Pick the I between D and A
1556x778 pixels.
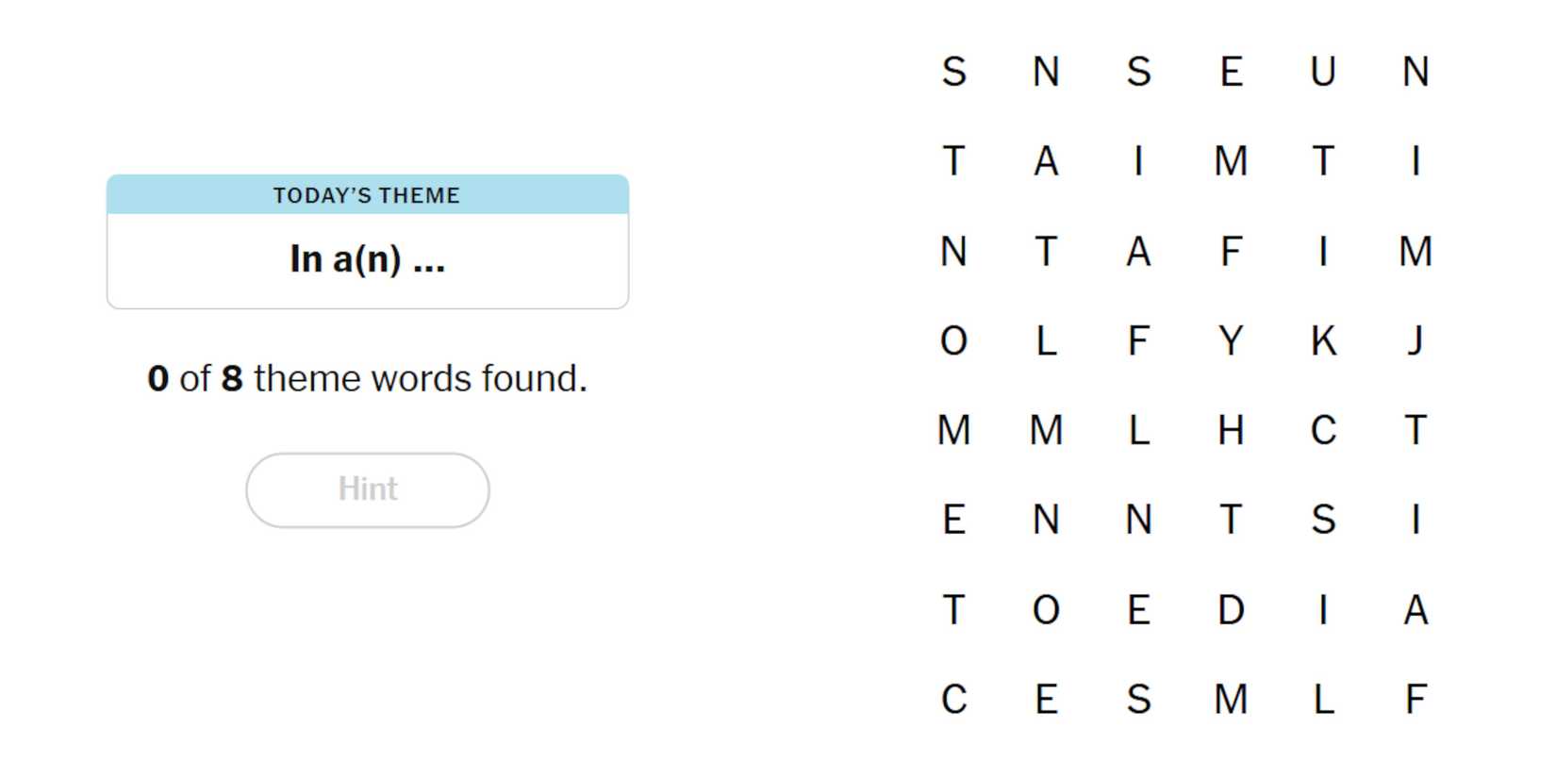tap(1323, 609)
